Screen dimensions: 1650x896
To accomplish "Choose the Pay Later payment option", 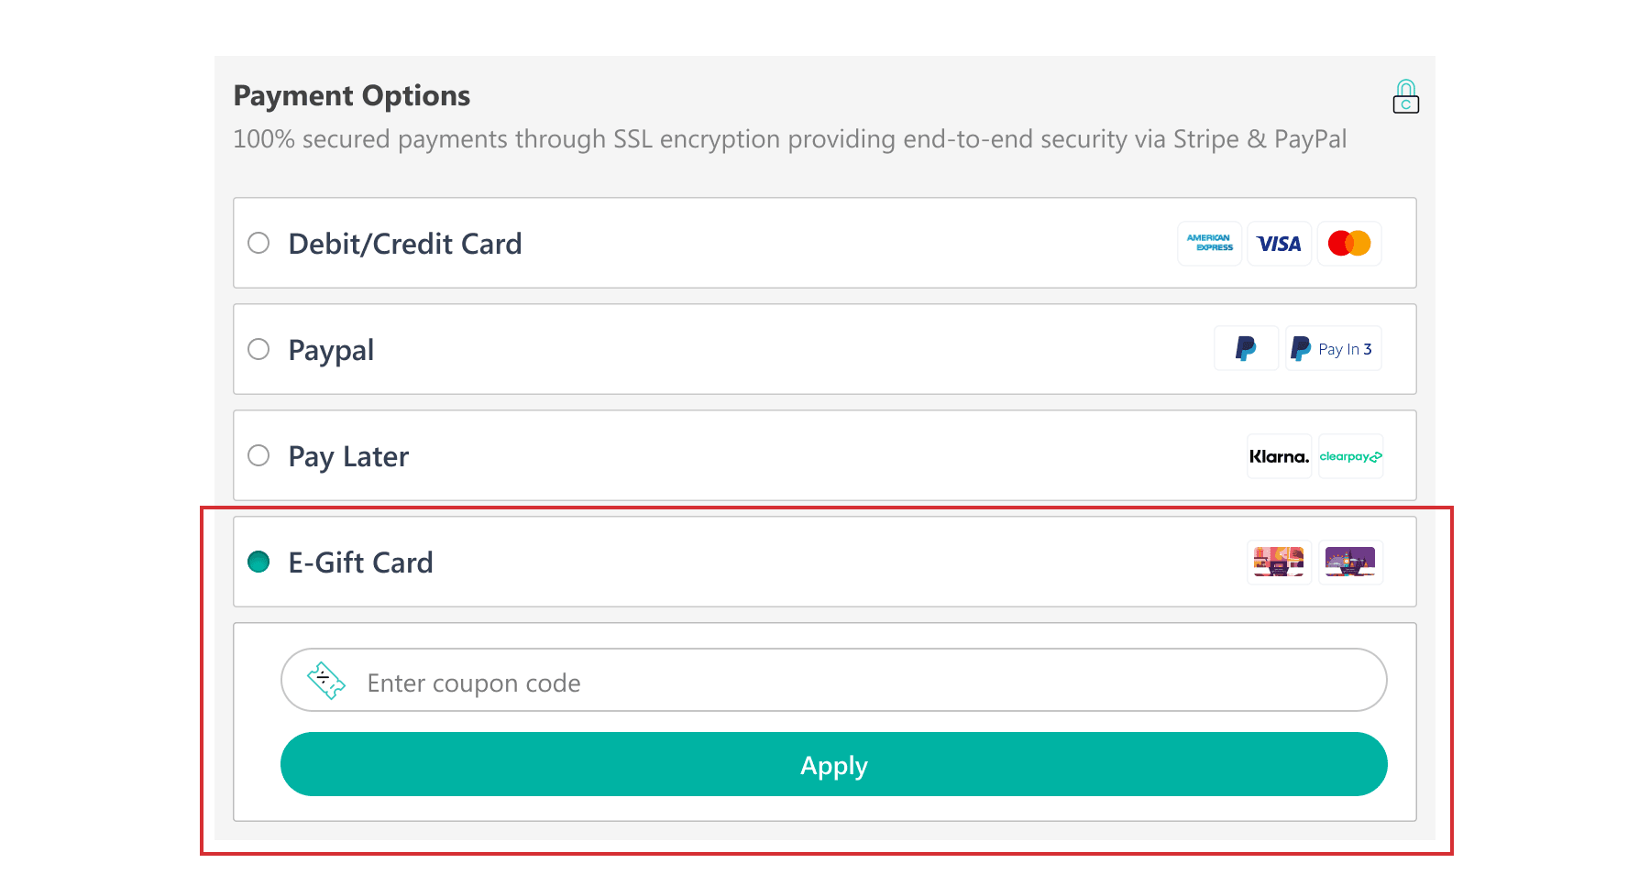I will [x=258, y=455].
